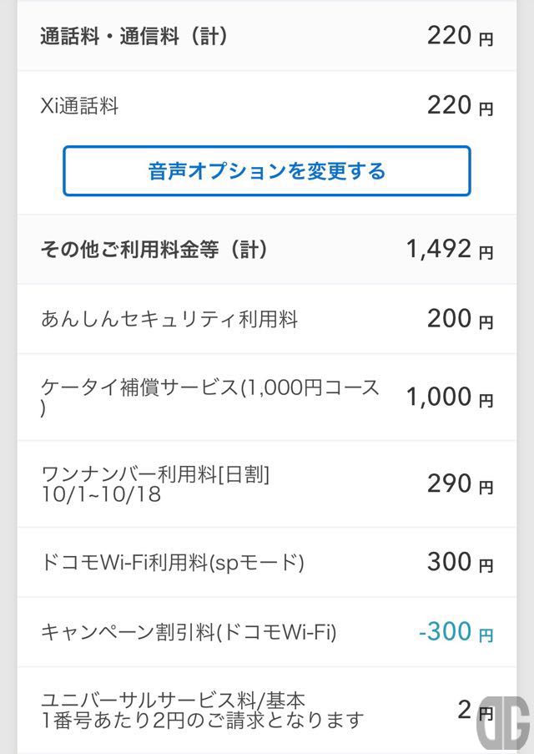
Task: Select the 通話料・通信料（計） header row
Action: (267, 36)
